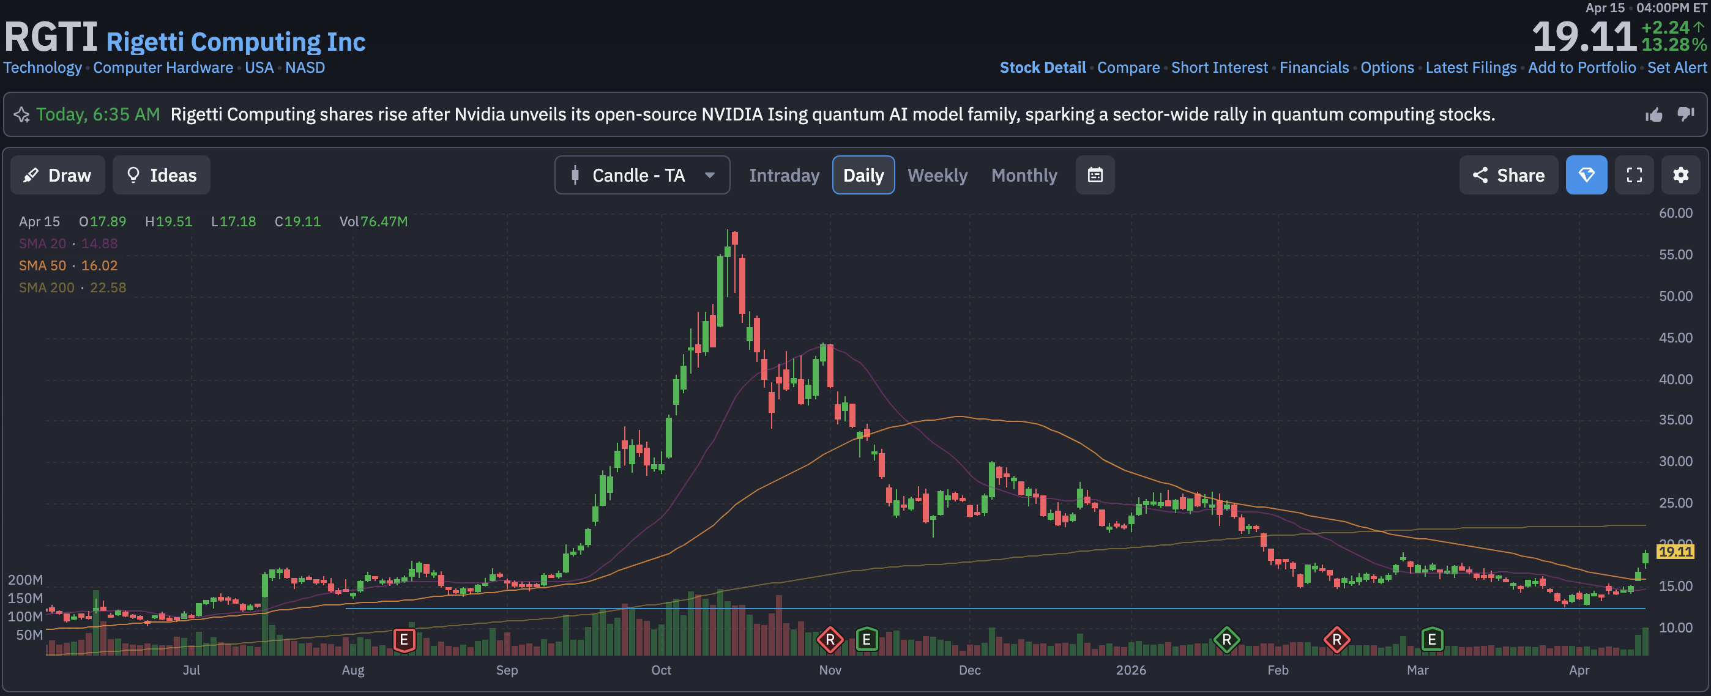
Task: Select the Intraday timeframe
Action: click(x=784, y=176)
